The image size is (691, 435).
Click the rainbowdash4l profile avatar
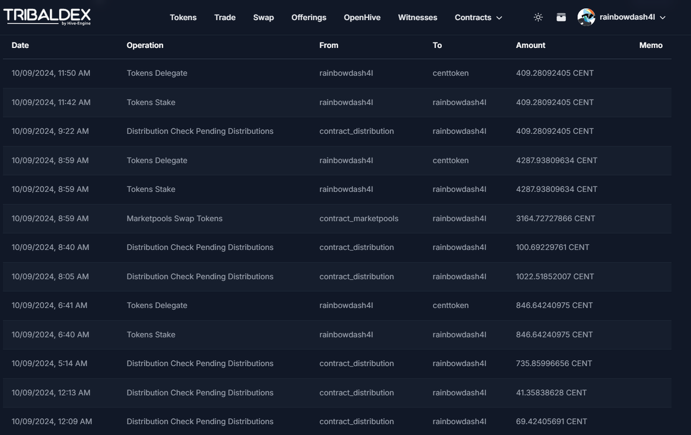click(x=586, y=17)
